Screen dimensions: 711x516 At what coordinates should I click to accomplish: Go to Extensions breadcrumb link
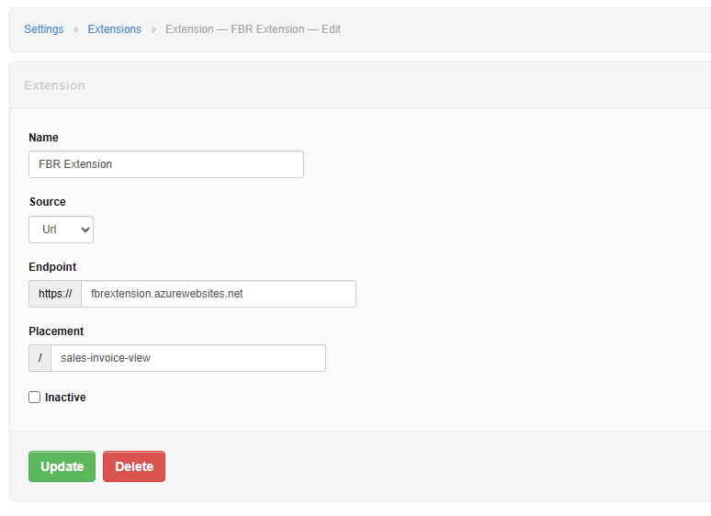point(114,29)
